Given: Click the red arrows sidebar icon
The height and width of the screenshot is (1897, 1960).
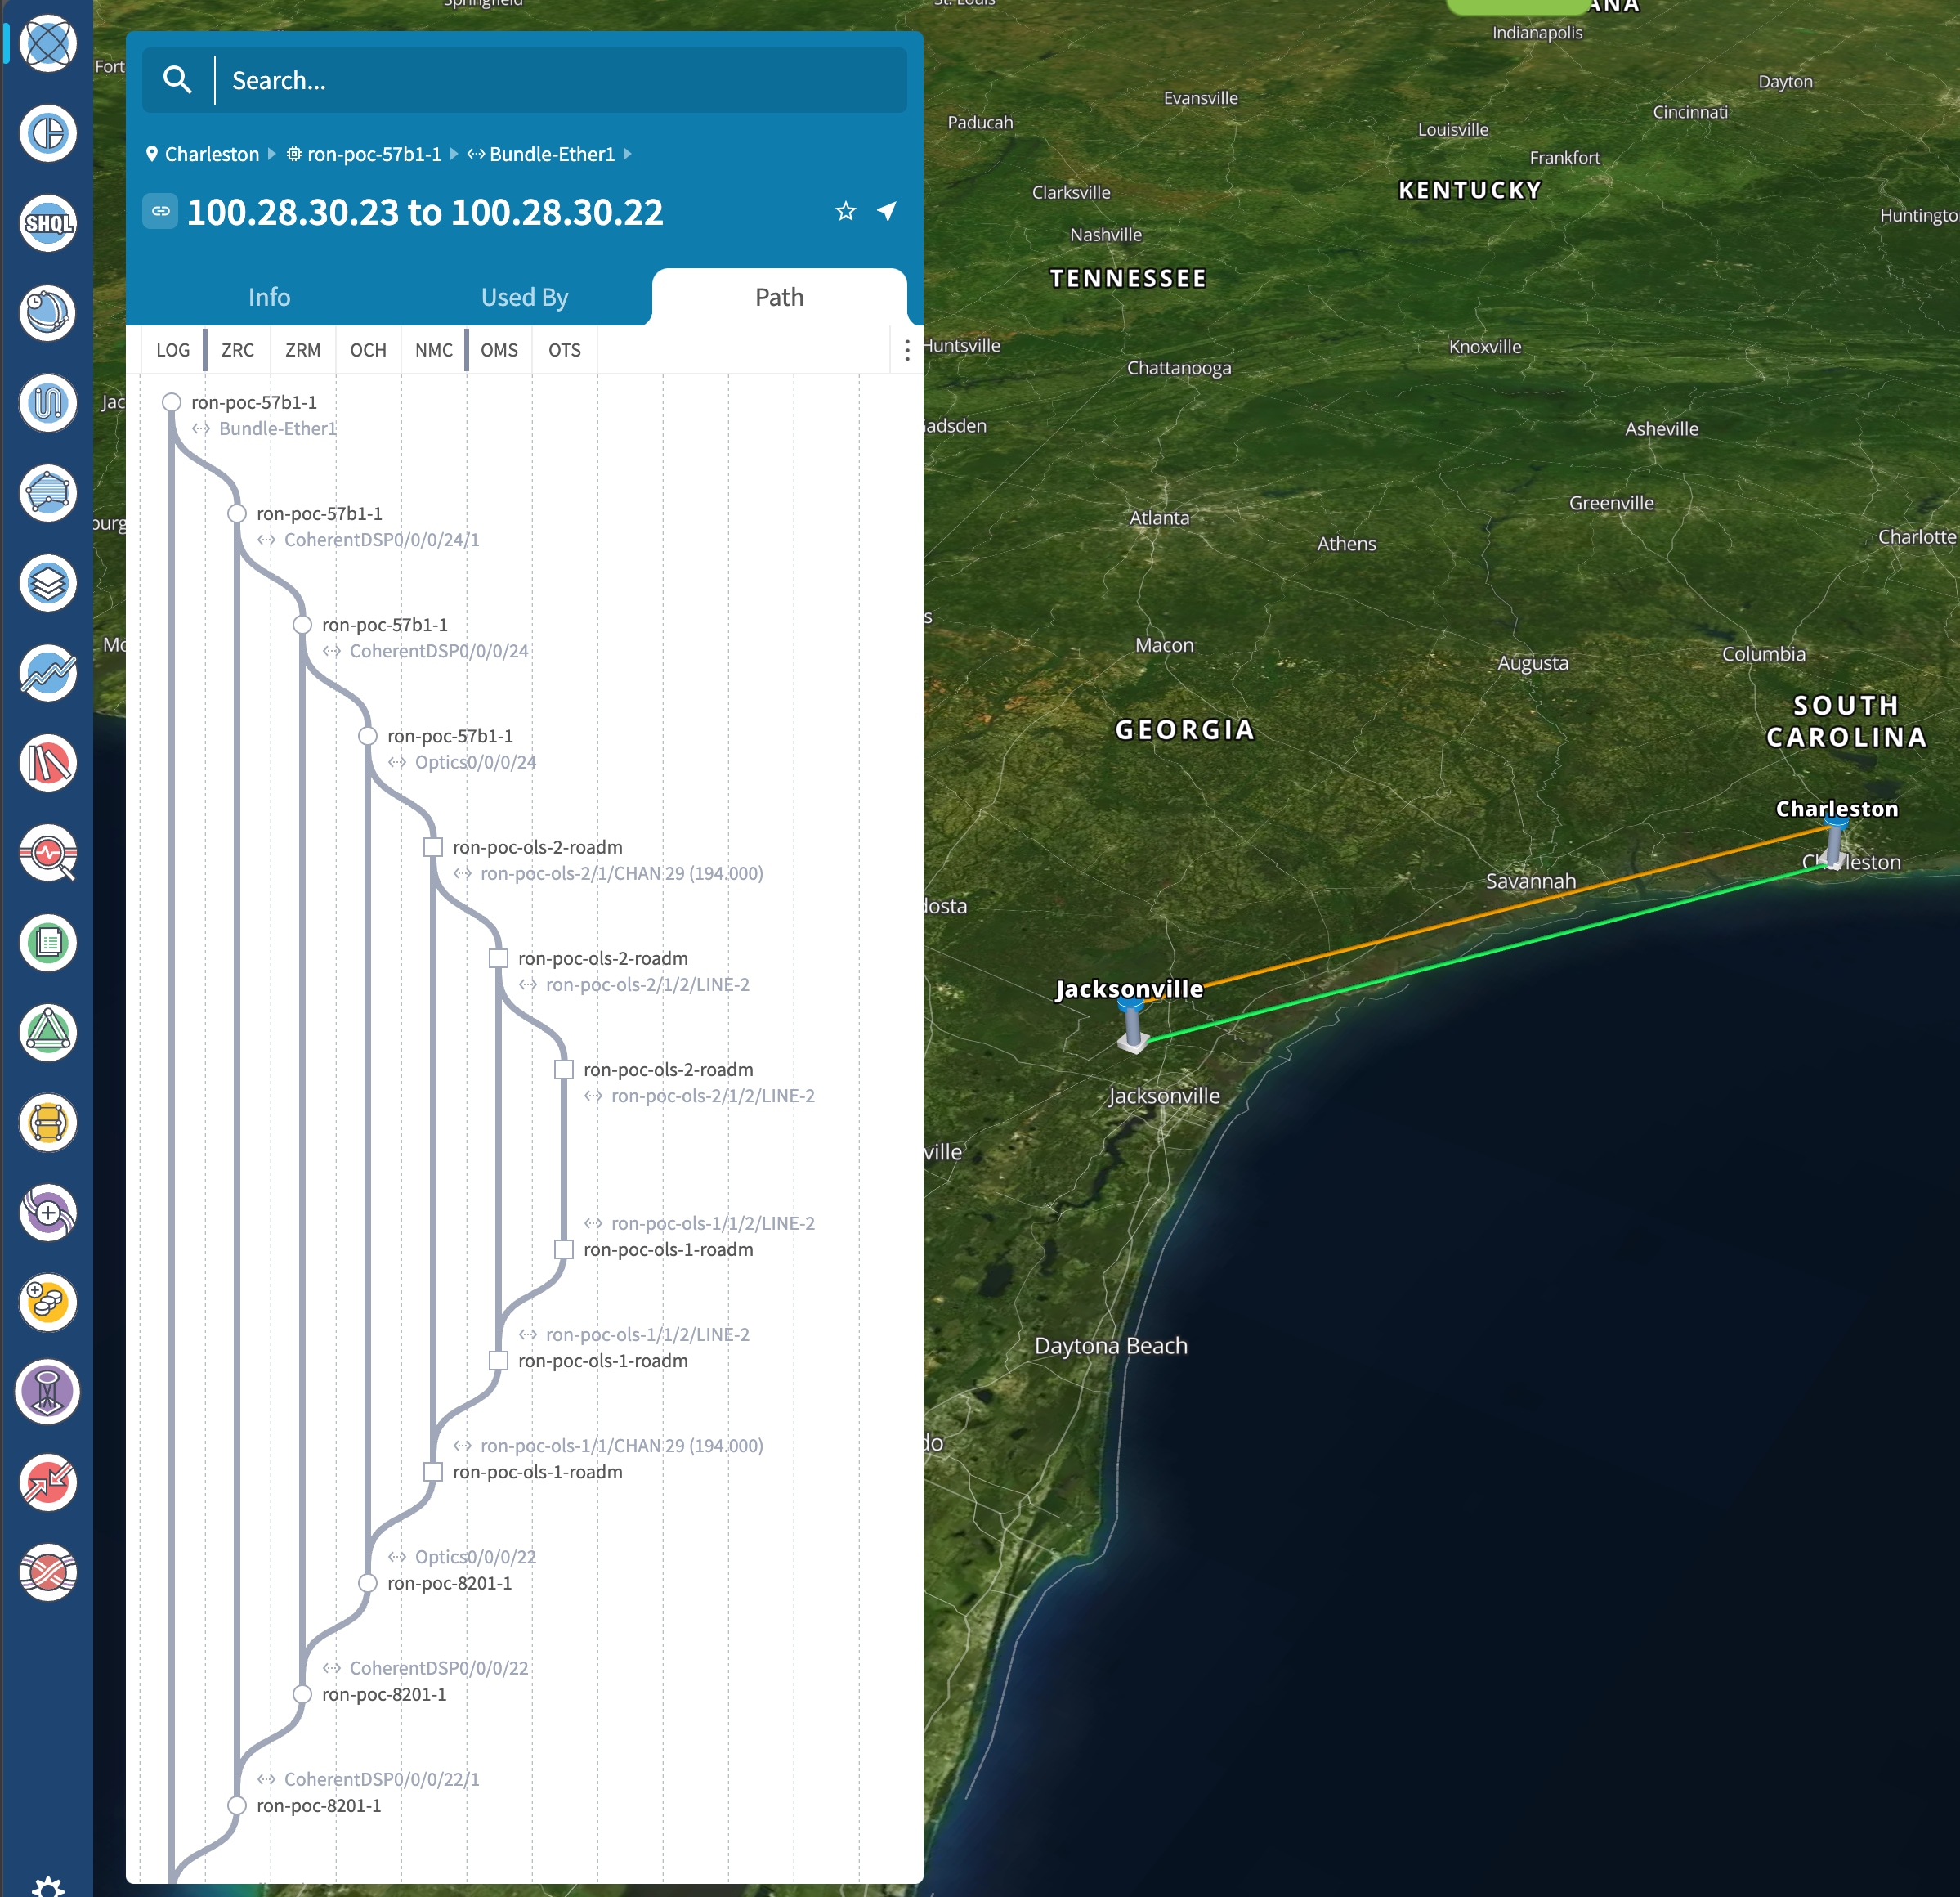Looking at the screenshot, I should tap(48, 1482).
